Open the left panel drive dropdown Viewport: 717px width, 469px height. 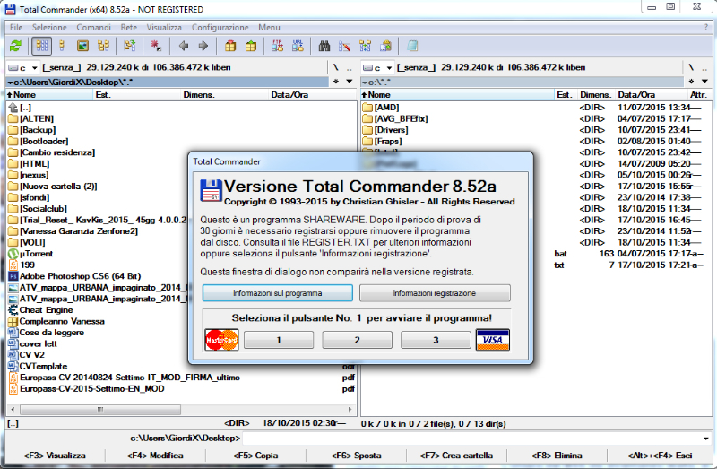click(x=22, y=67)
